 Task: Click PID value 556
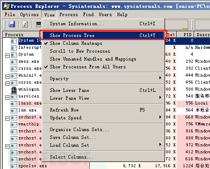(x=190, y=103)
